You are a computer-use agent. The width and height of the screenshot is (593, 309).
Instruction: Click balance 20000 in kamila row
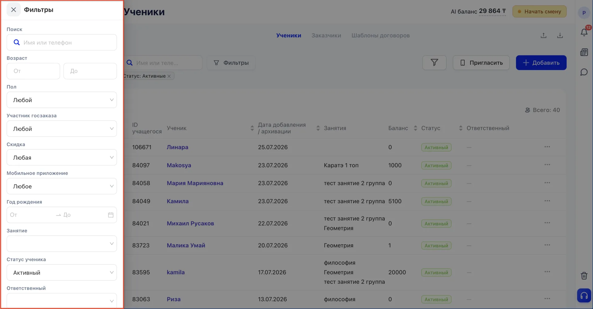click(397, 272)
